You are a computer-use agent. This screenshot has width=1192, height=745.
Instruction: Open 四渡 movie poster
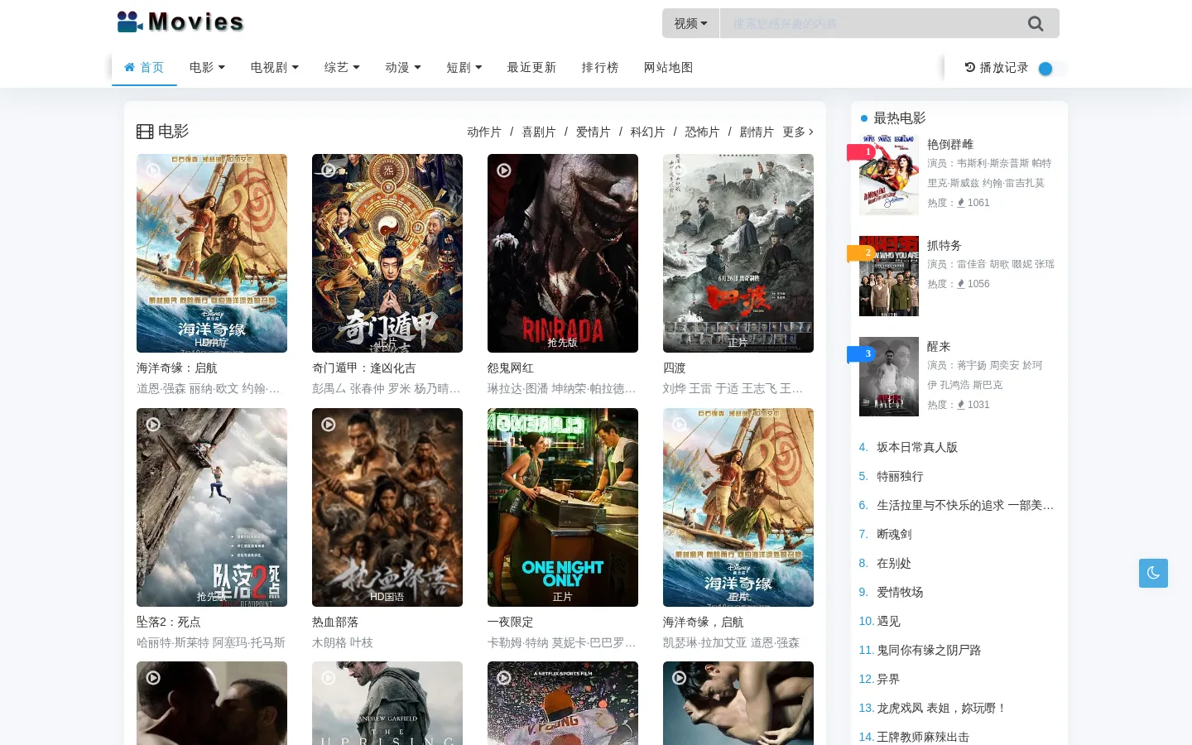(x=738, y=253)
